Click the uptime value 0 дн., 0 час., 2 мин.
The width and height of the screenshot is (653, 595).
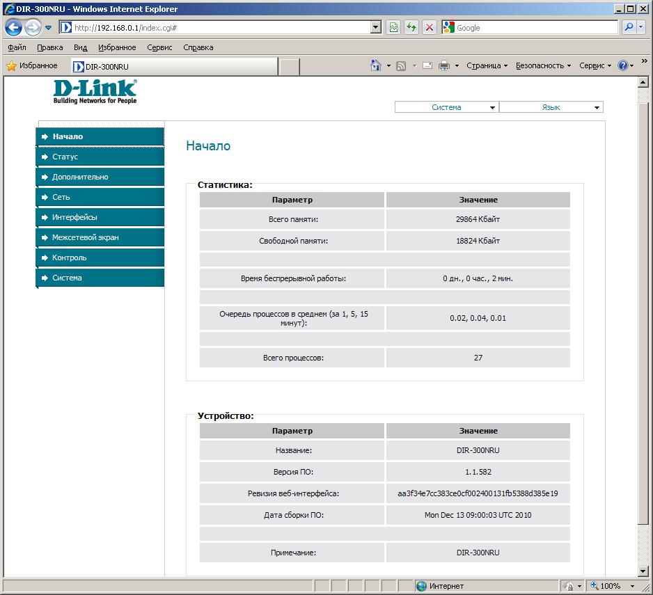[478, 278]
